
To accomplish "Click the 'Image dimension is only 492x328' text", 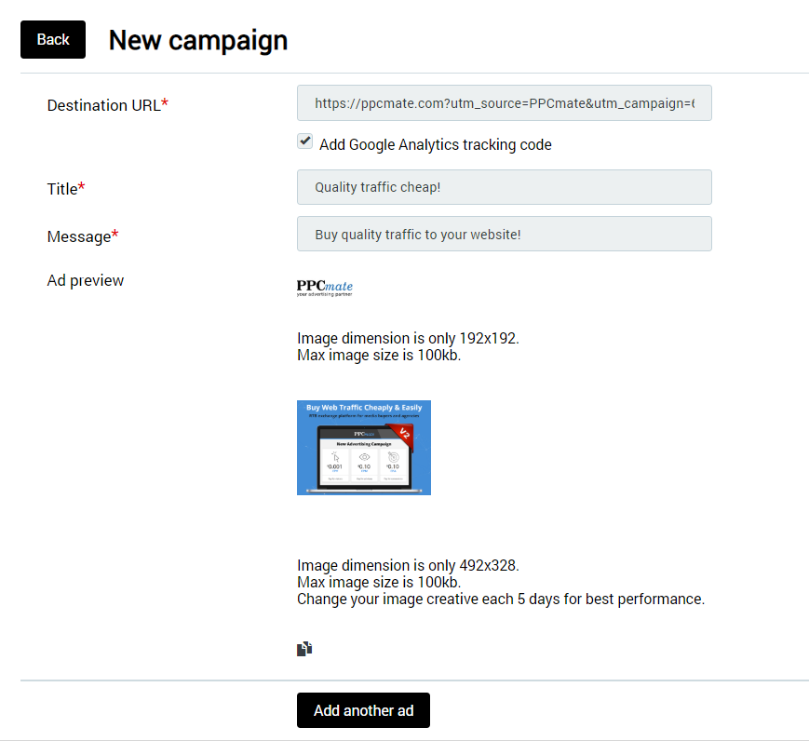I will (407, 565).
